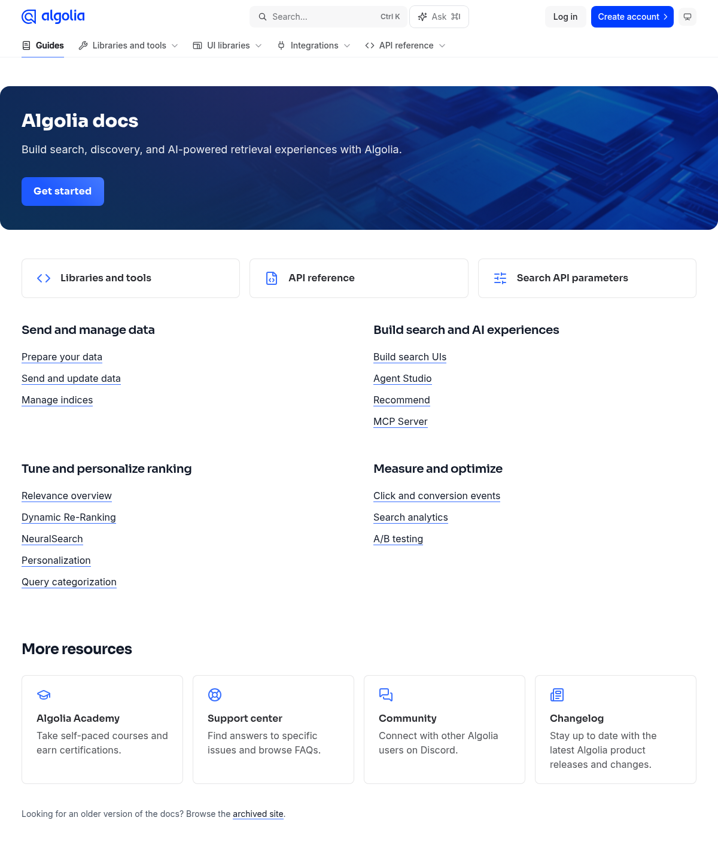Screen dimensions: 718x863
Task: Click the Support center lifebuoy icon
Action: click(x=215, y=695)
